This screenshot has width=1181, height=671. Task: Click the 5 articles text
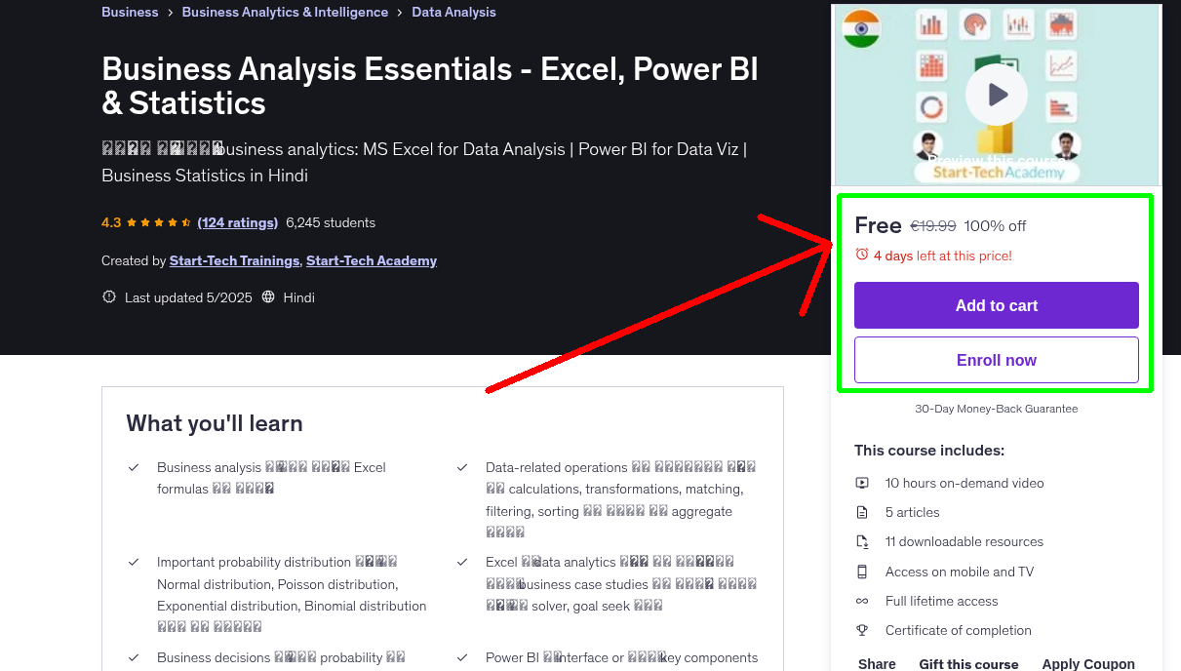pos(913,512)
